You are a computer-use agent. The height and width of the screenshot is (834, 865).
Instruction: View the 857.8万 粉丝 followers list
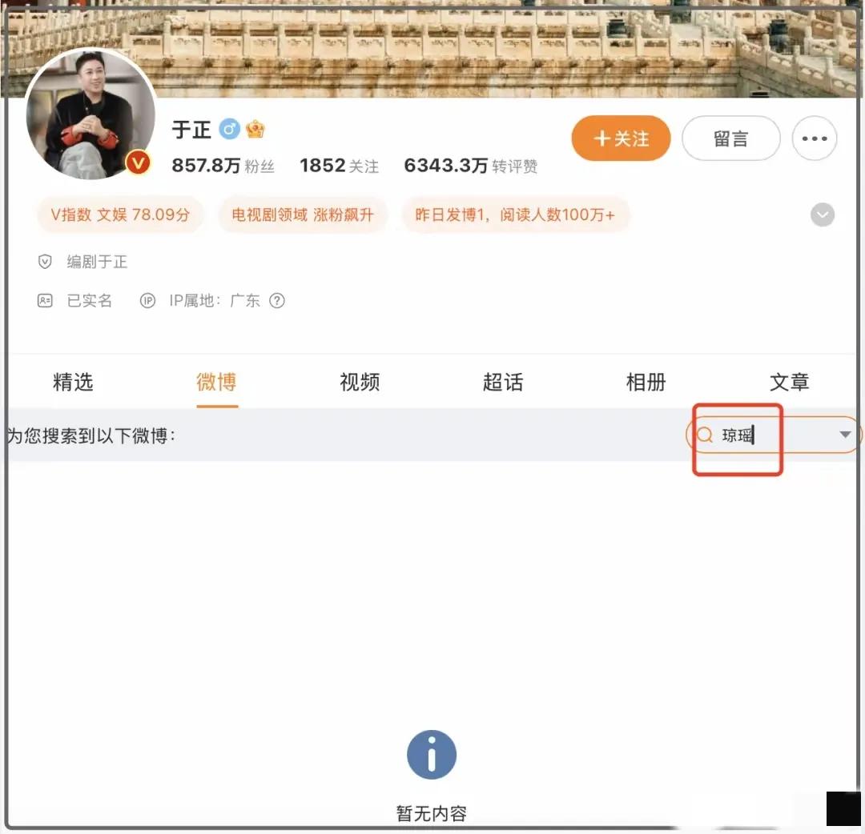click(223, 166)
